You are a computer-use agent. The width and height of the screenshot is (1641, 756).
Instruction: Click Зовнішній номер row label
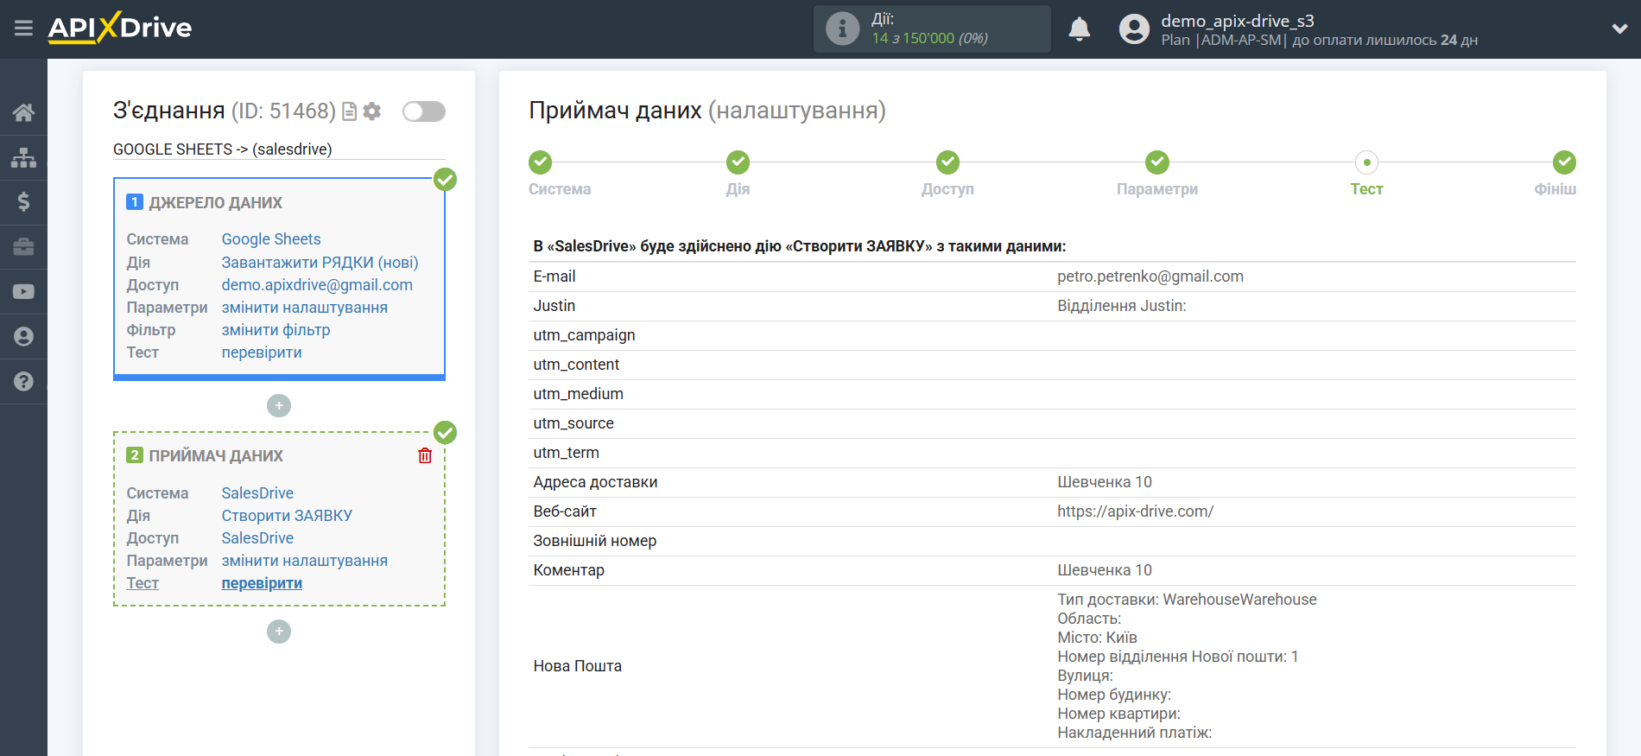(594, 541)
